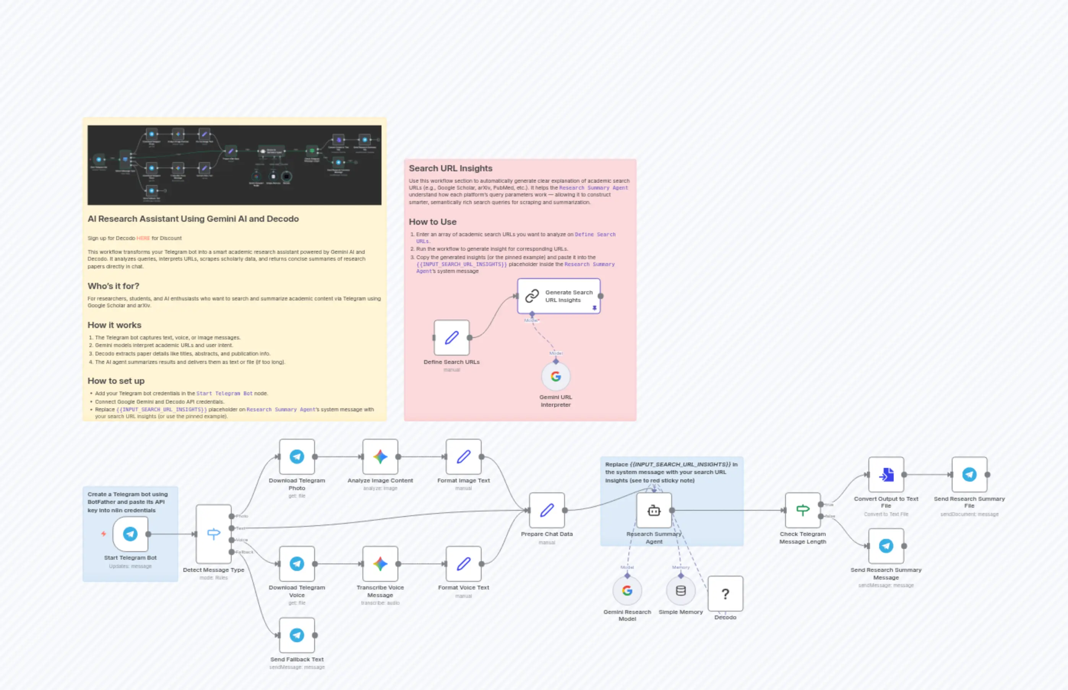The height and width of the screenshot is (690, 1068).
Task: Open the Send Research Summary Message node
Action: click(886, 546)
